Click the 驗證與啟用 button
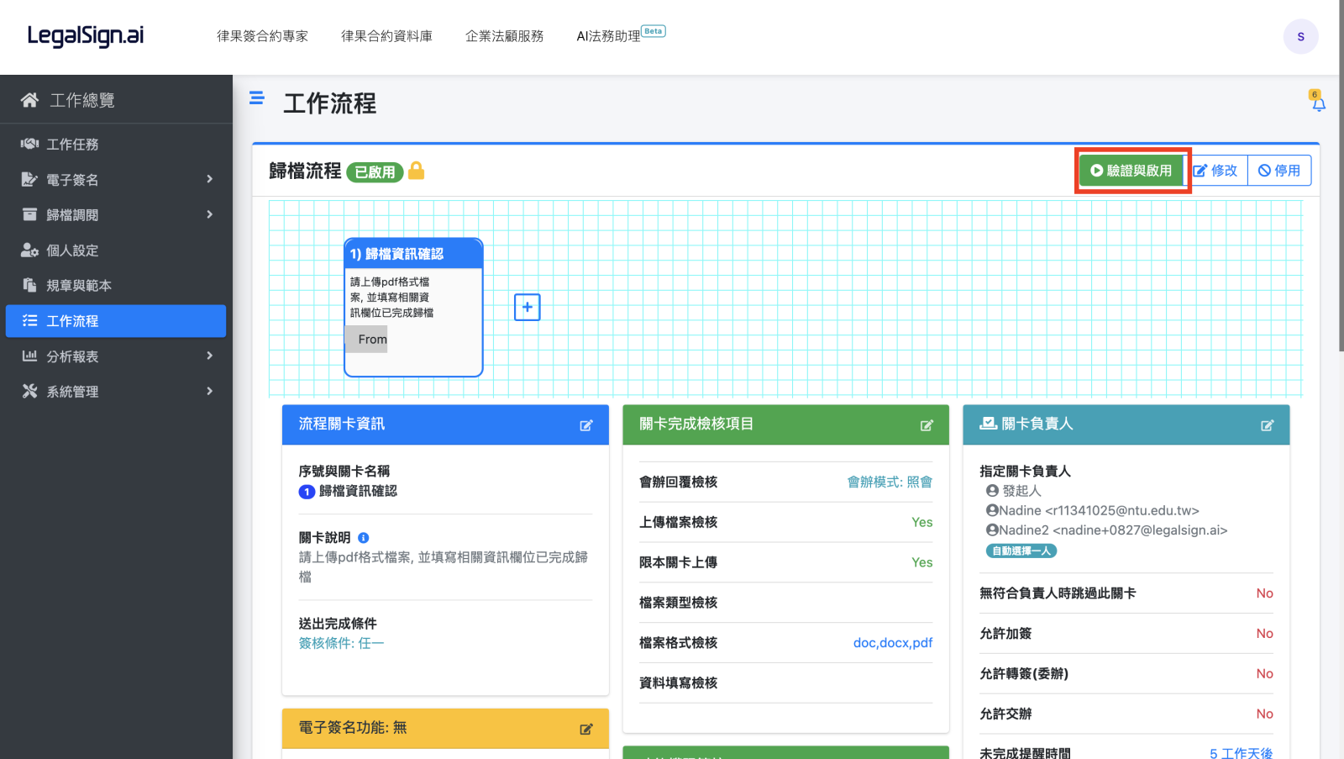The width and height of the screenshot is (1344, 759). [x=1131, y=171]
